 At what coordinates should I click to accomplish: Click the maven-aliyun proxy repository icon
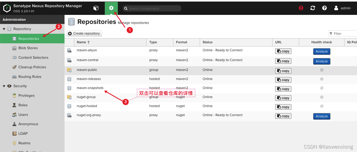click(69, 50)
